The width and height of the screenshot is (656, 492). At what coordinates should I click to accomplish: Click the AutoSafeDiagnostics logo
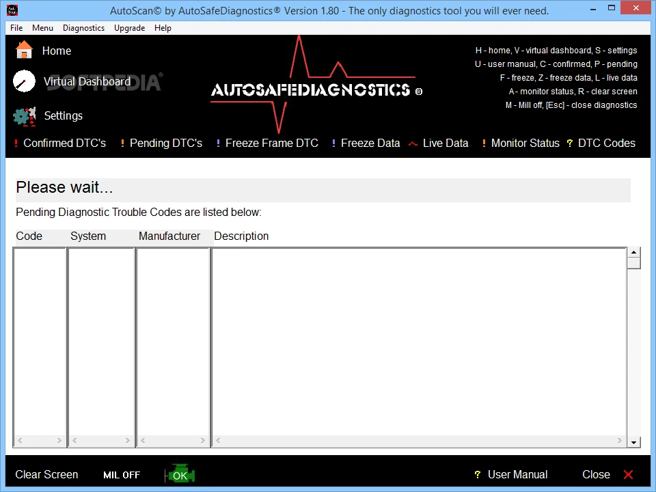pyautogui.click(x=316, y=86)
